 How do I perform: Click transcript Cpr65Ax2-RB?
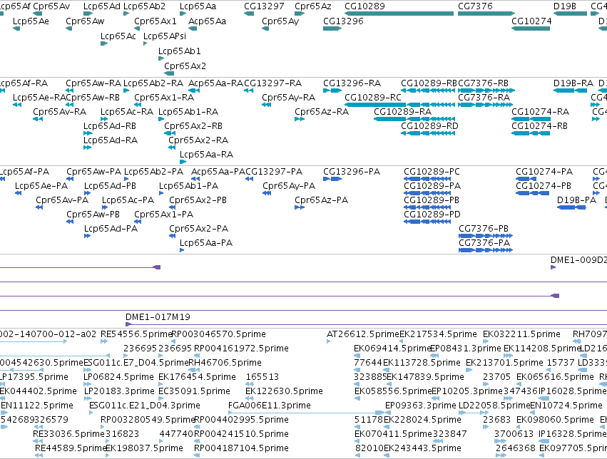[170, 133]
